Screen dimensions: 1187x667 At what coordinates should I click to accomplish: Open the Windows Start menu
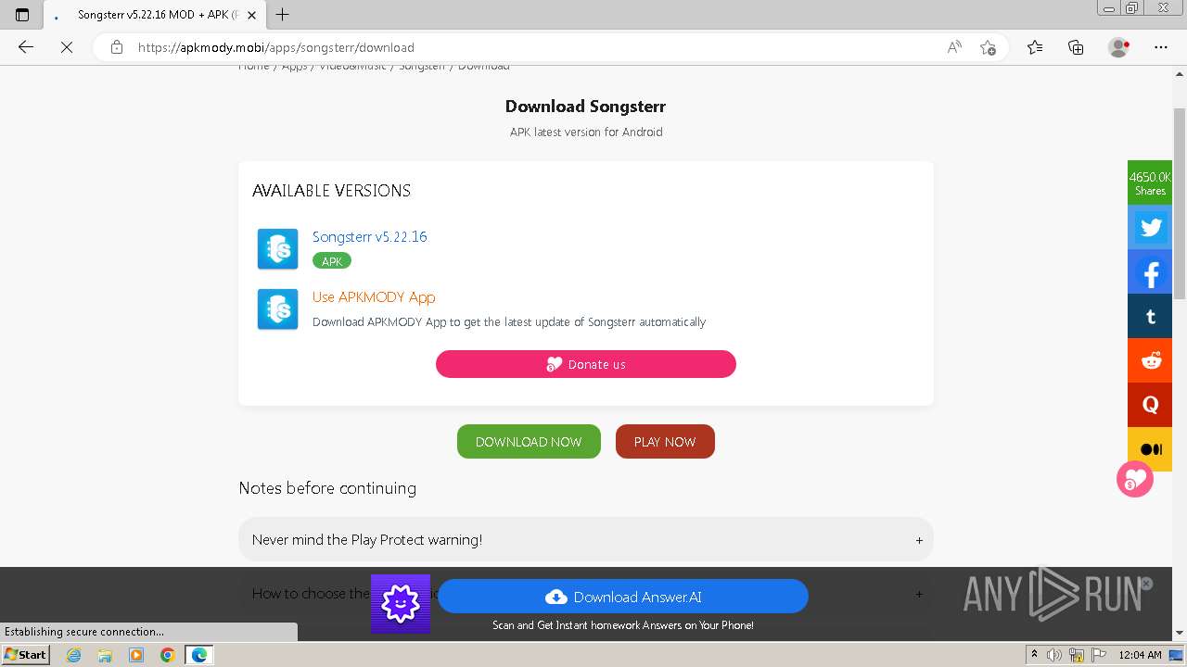(25, 655)
